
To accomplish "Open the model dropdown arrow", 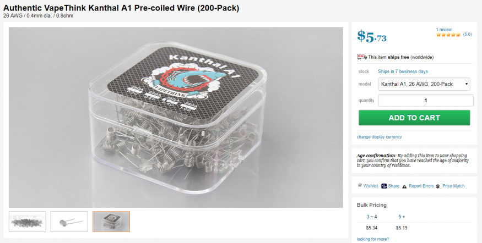I will pos(467,84).
